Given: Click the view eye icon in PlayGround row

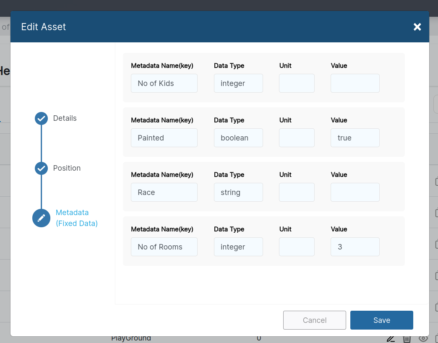Looking at the screenshot, I should coord(423,339).
